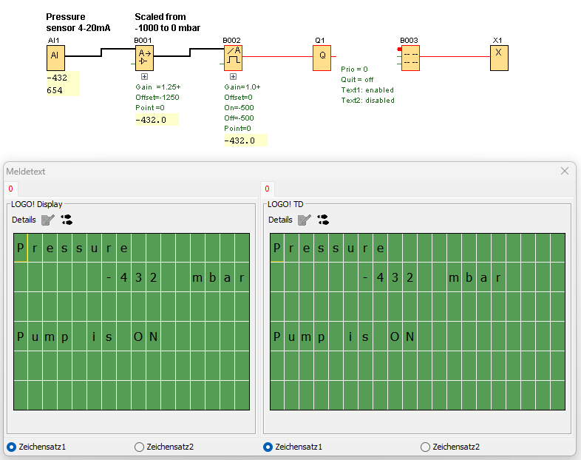Viewport: 581px width, 460px height.
Task: Choose Zeichensatz2 for LOGO! TD
Action: (426, 447)
